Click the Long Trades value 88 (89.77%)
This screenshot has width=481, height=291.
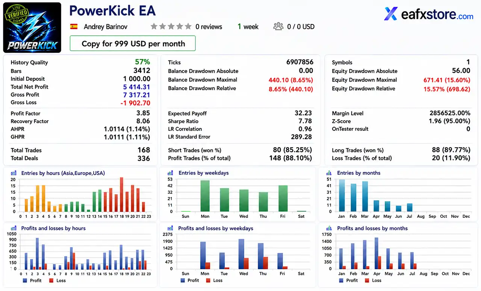pos(451,150)
